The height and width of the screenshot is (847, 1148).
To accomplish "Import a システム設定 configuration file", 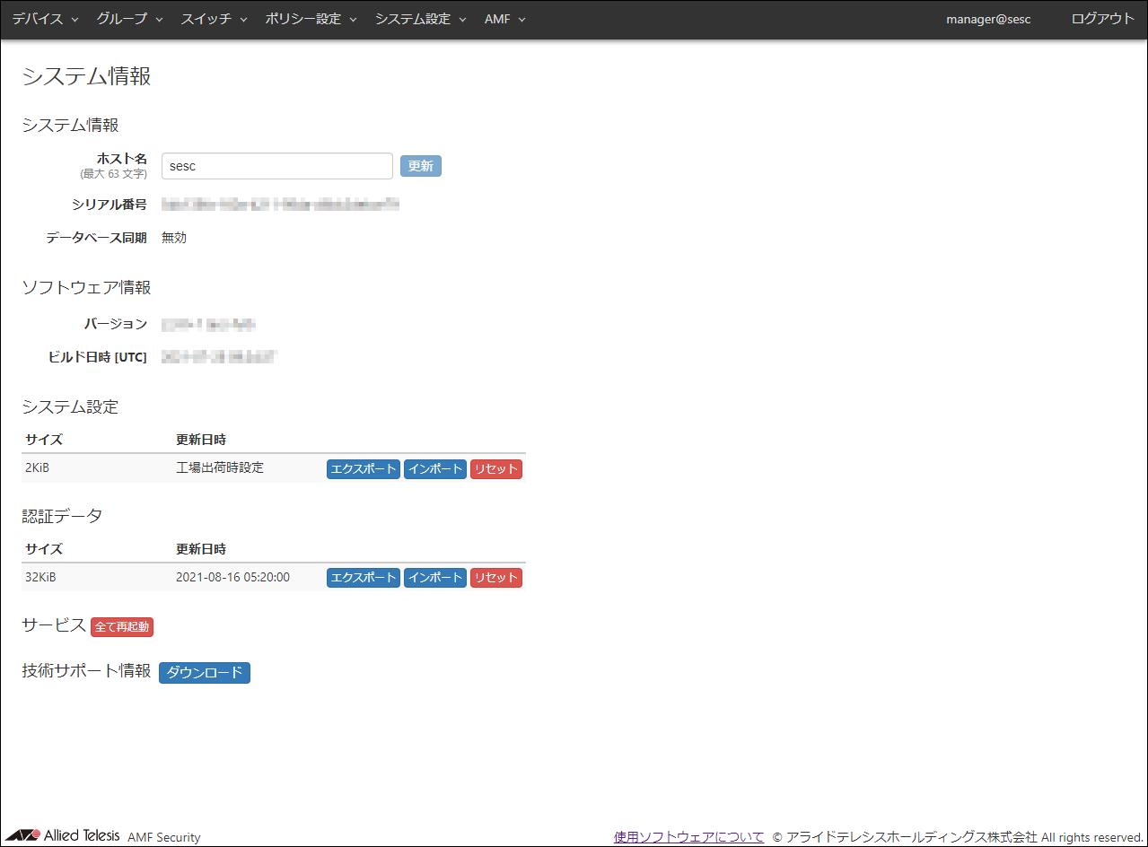I will click(x=434, y=469).
